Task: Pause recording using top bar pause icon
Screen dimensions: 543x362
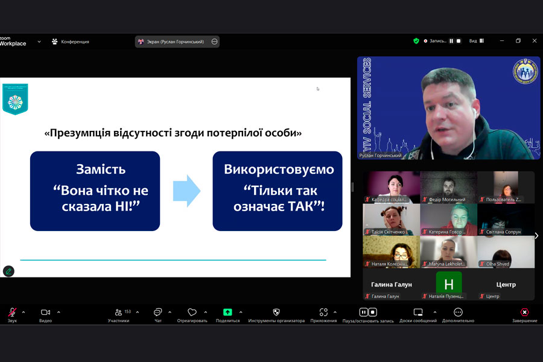Action: point(451,41)
